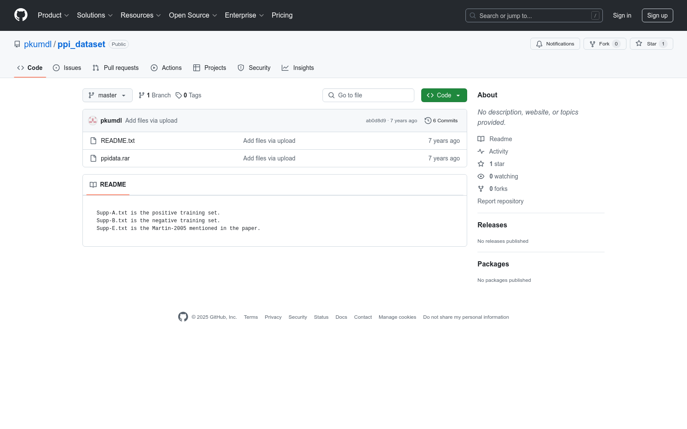This screenshot has height=429, width=687.
Task: Click the Notifications bell button
Action: pyautogui.click(x=555, y=44)
